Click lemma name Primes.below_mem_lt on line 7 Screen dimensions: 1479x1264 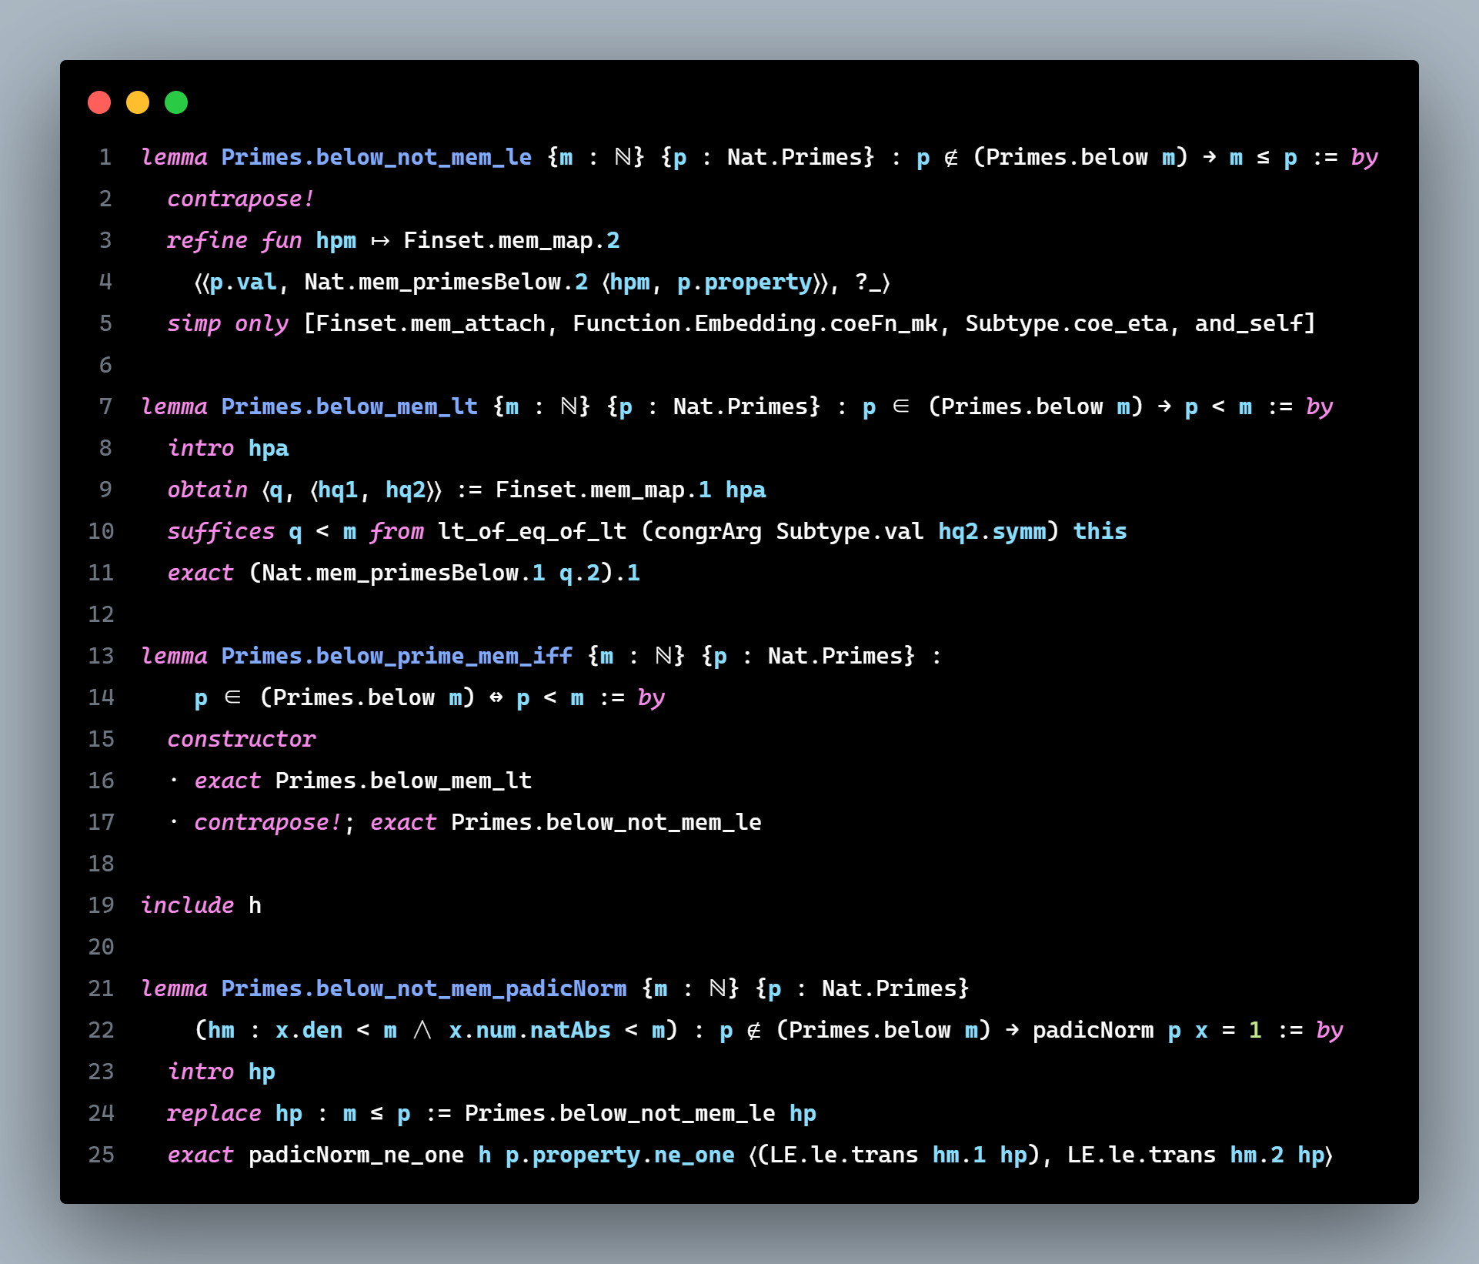(349, 407)
